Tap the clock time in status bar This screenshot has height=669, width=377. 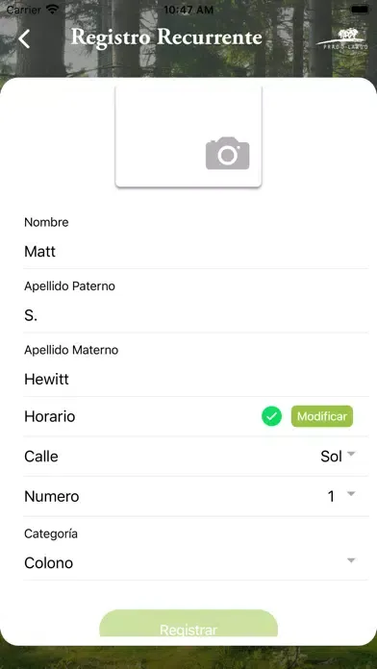tap(188, 10)
